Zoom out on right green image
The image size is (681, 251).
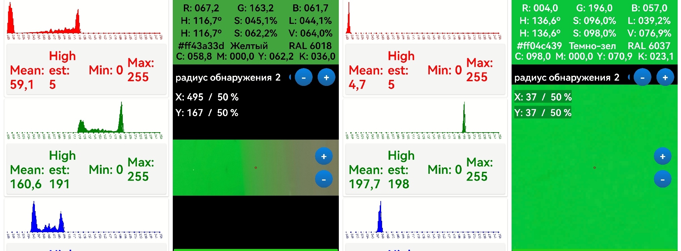point(663,180)
